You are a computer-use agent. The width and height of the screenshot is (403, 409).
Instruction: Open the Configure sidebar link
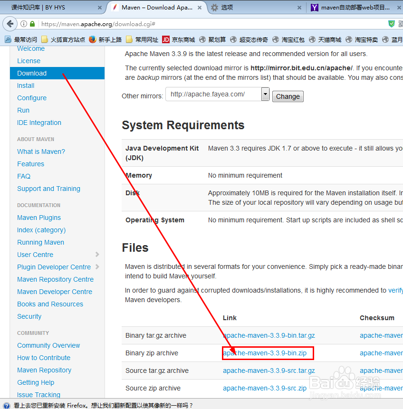click(32, 98)
